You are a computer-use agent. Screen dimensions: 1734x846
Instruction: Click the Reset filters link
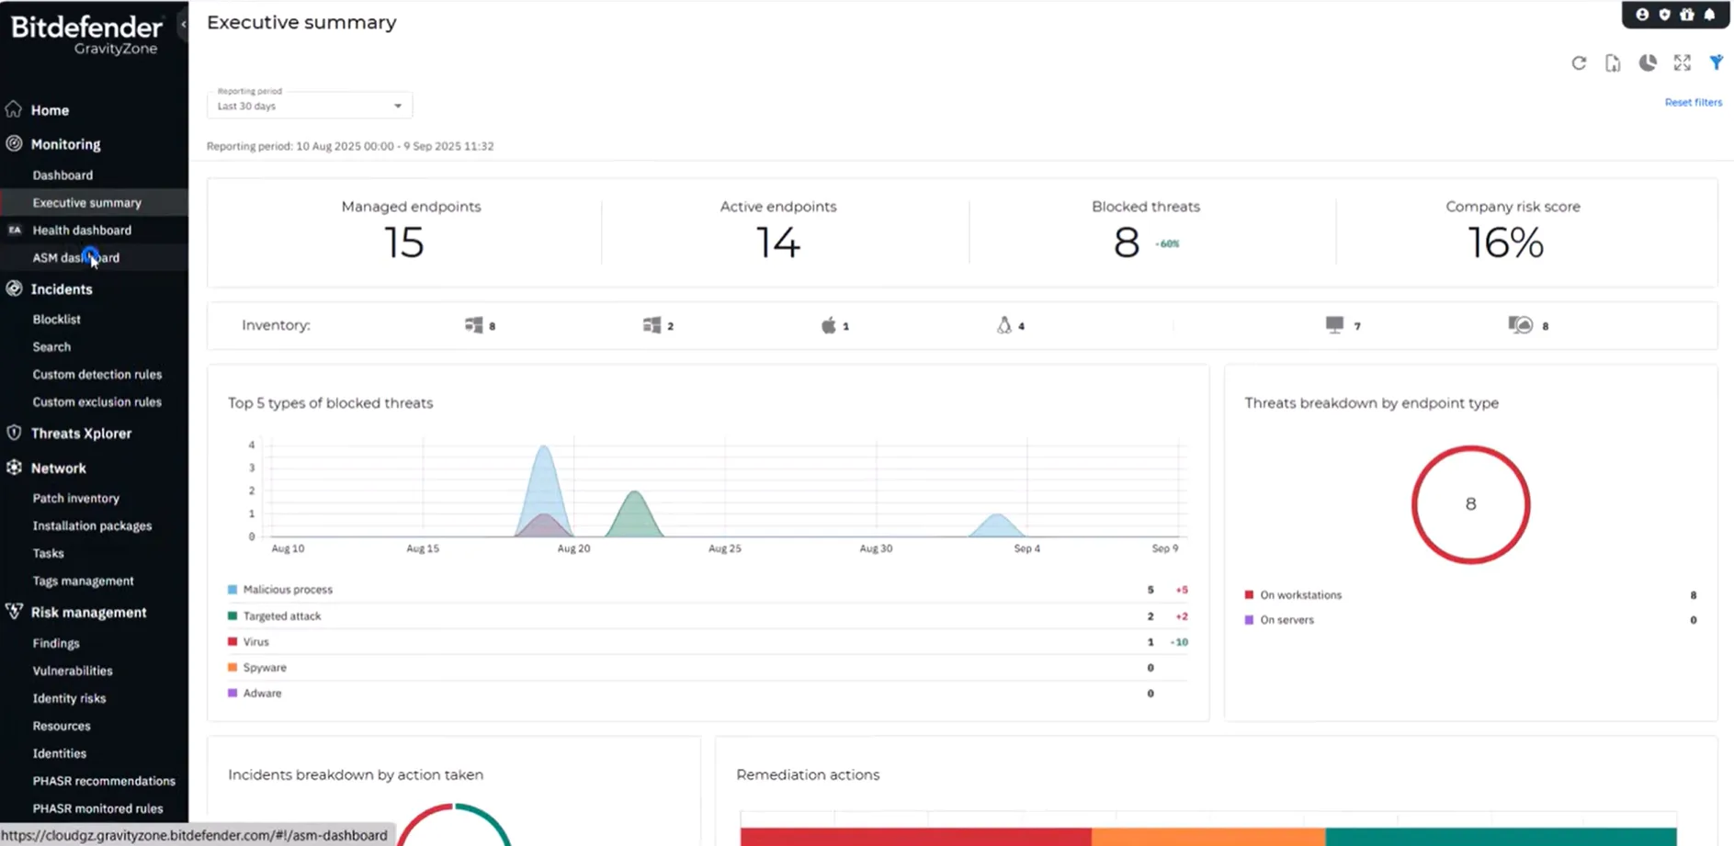click(1693, 103)
